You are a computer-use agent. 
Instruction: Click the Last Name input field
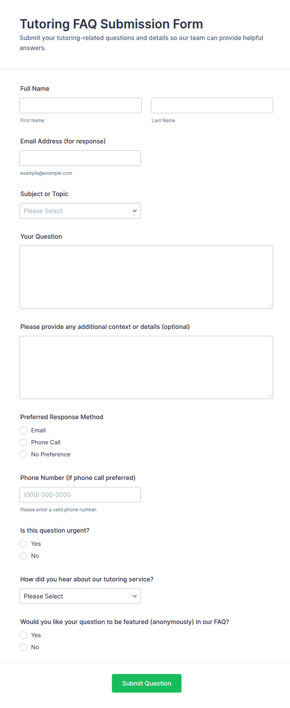[212, 106]
